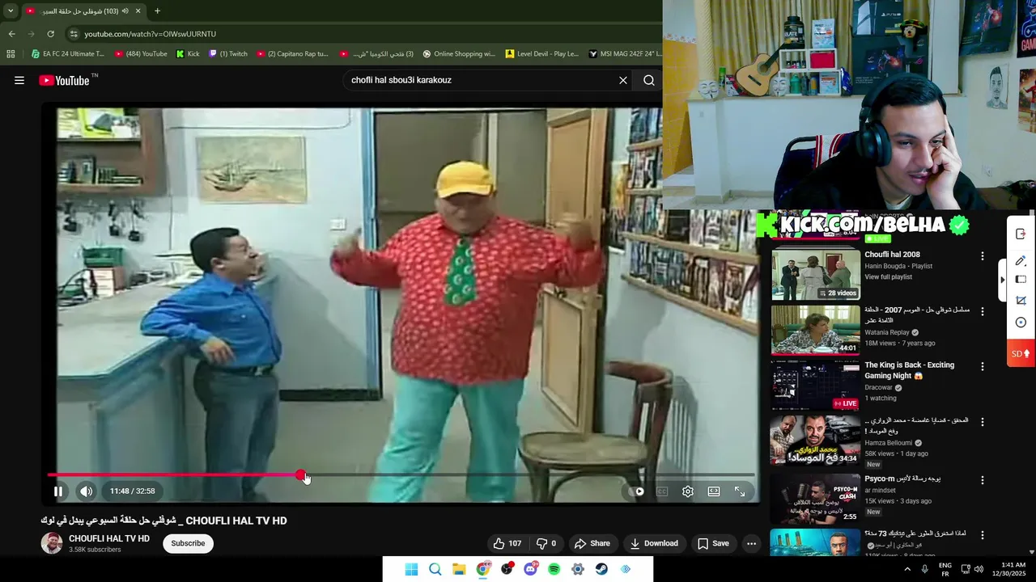1036x582 pixels.
Task: Clear the search text with the X
Action: 623,80
